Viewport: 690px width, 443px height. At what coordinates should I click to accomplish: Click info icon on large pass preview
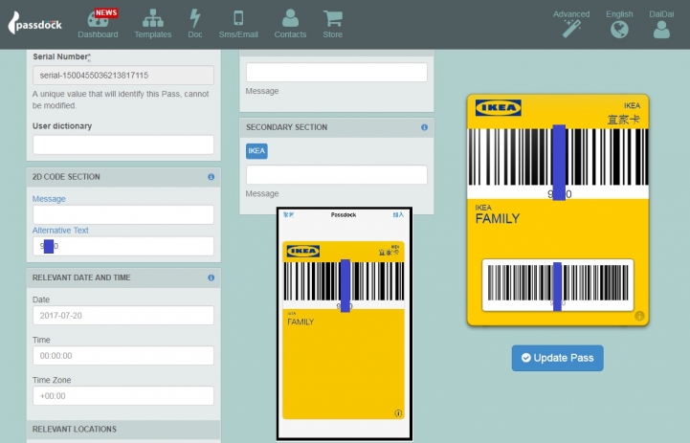639,316
